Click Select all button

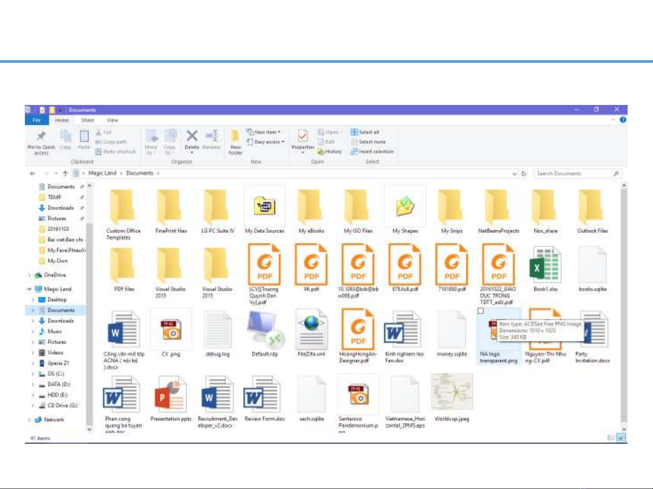coord(365,132)
